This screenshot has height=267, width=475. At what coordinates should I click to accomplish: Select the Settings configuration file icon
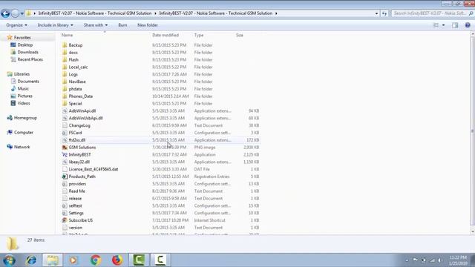point(65,213)
